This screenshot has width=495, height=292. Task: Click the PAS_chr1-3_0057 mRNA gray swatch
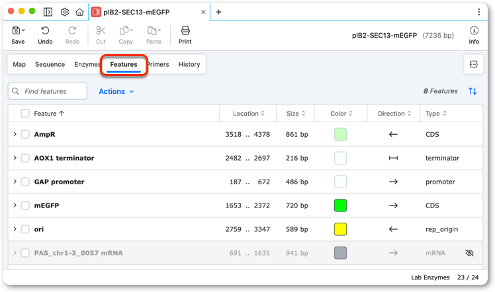point(340,253)
